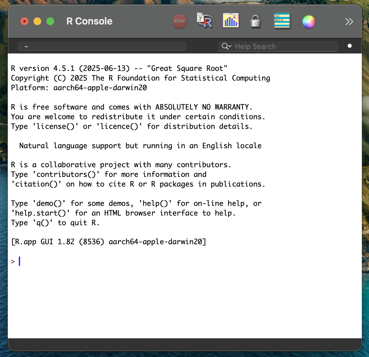Screen dimensions: 369x357
Task: Open the color wheel preferences icon
Action: (x=308, y=22)
